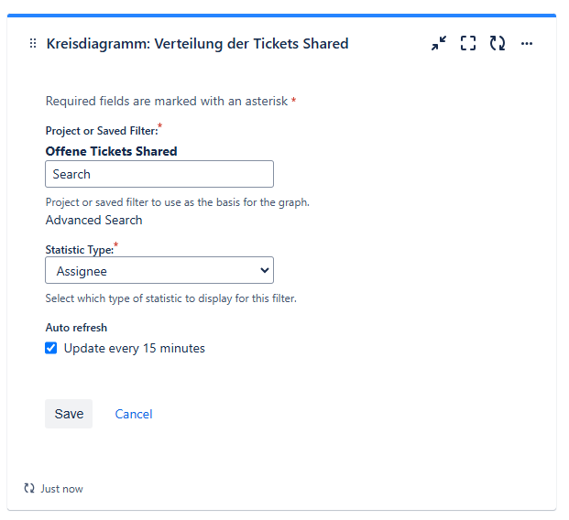Click the Cancel link
The image size is (569, 520).
(x=134, y=414)
